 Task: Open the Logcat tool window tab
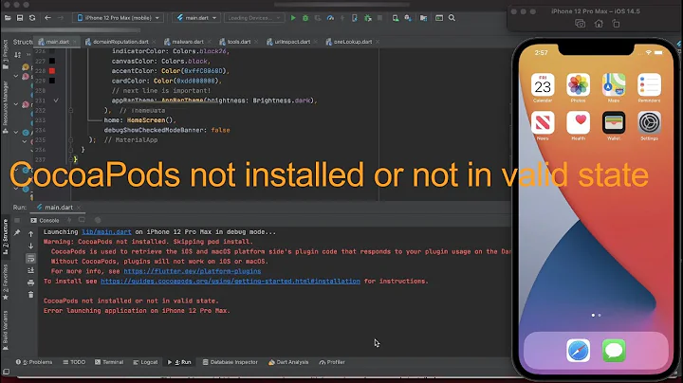(145, 362)
